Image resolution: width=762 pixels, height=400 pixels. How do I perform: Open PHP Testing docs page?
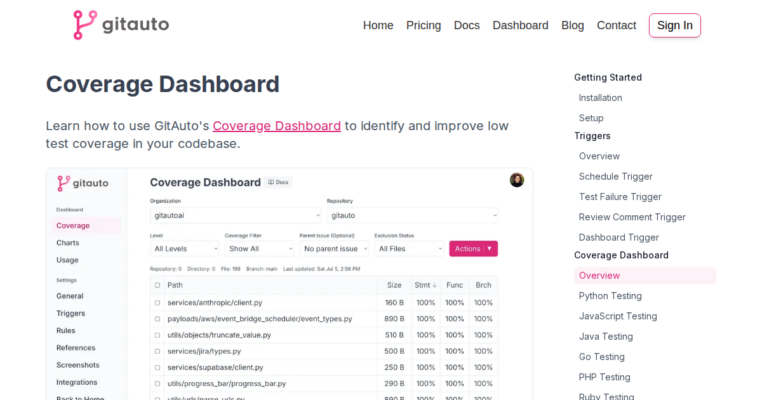click(605, 377)
